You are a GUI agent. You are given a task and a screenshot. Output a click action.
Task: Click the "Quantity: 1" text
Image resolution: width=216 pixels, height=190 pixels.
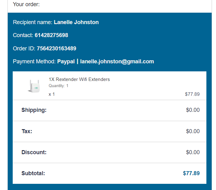[59, 86]
